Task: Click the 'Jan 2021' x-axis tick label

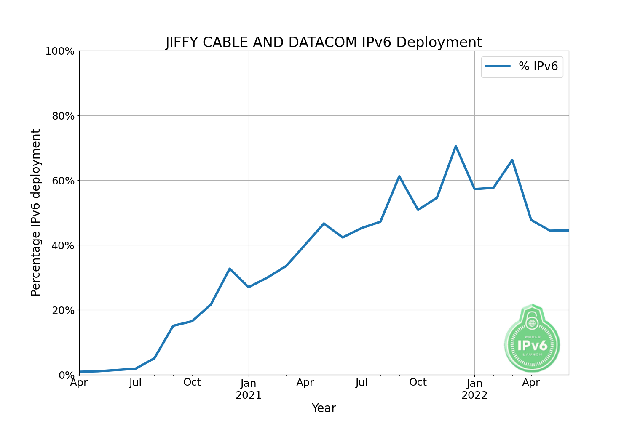Action: click(249, 389)
